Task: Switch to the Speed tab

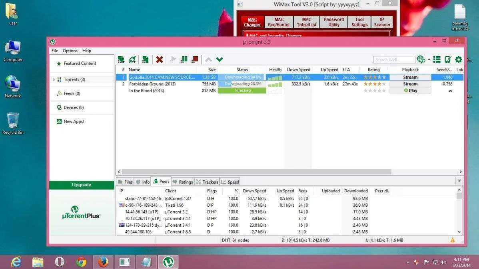Action: click(230, 182)
